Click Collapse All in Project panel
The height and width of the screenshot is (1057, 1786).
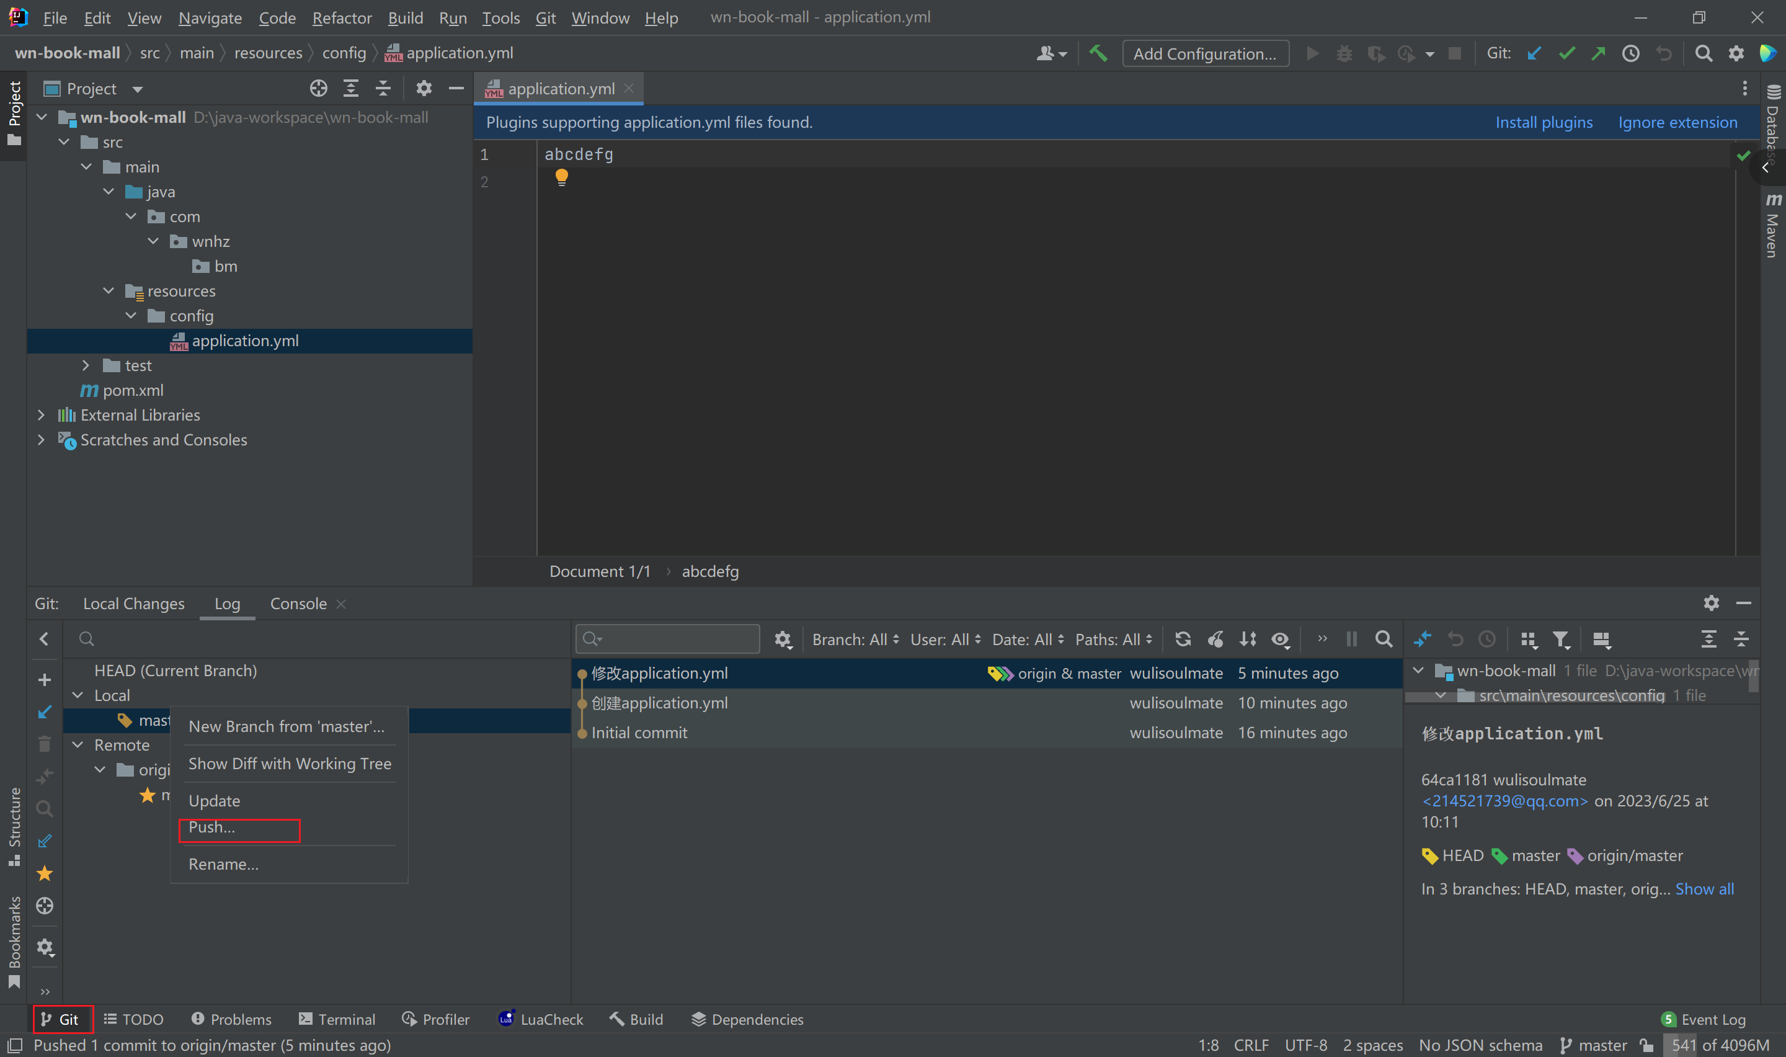coord(383,88)
